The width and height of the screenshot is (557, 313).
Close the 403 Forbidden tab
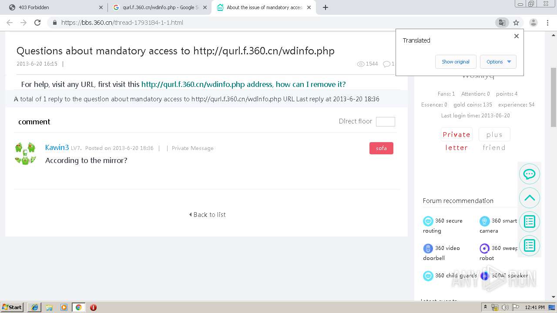[101, 7]
